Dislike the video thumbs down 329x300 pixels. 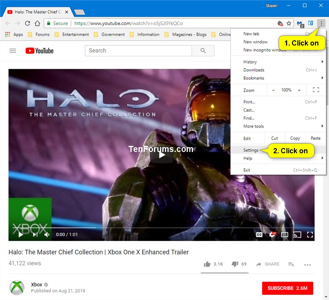(235, 264)
